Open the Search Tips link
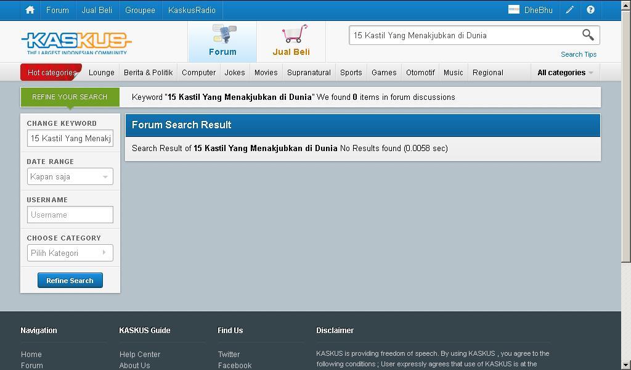The image size is (631, 370). coord(578,54)
